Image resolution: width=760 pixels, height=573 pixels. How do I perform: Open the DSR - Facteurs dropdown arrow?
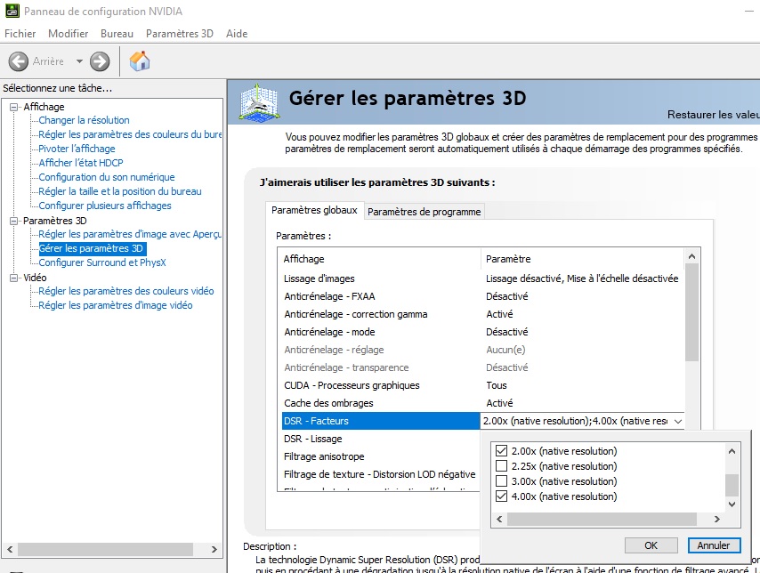tap(678, 421)
